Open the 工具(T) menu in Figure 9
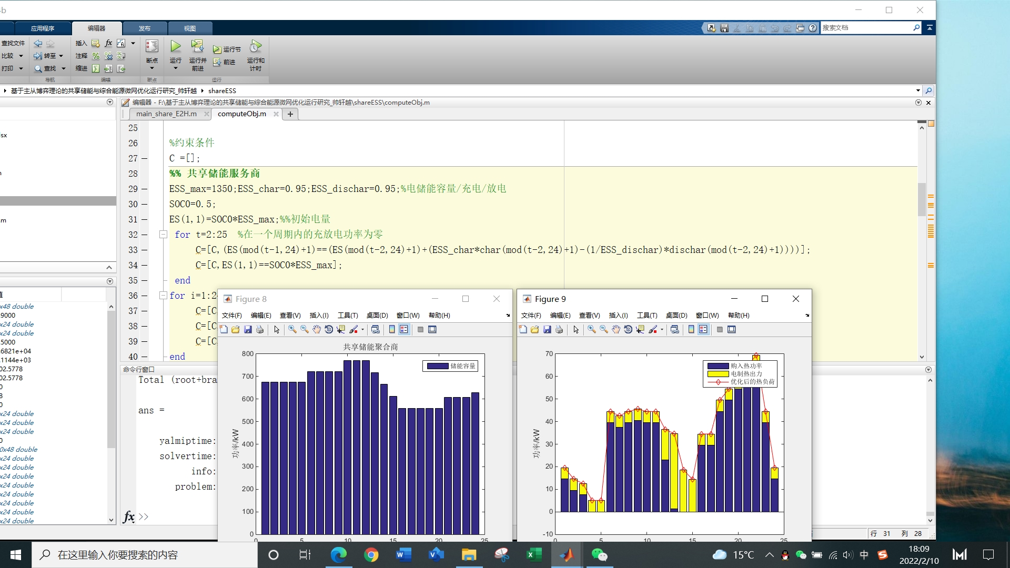The image size is (1010, 568). coord(647,316)
